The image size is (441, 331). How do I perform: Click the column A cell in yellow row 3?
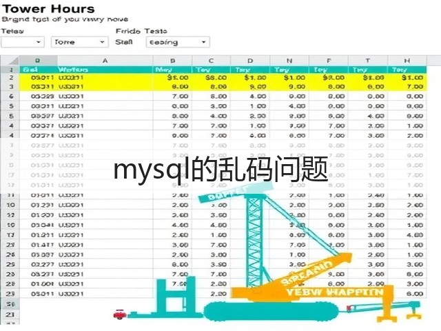coord(105,87)
